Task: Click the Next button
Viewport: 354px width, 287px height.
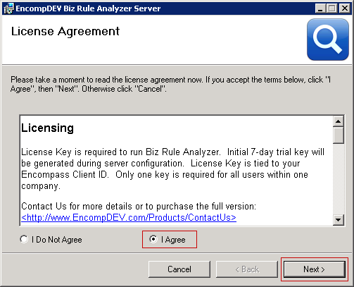Action: tap(315, 269)
